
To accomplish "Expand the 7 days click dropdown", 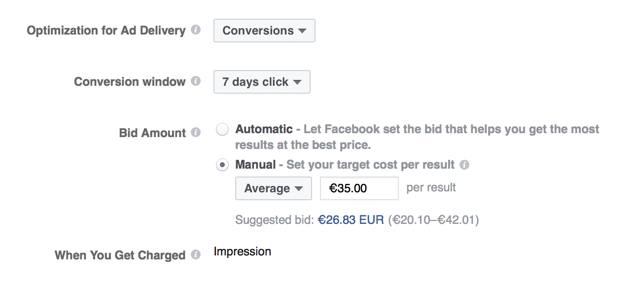I will (262, 82).
